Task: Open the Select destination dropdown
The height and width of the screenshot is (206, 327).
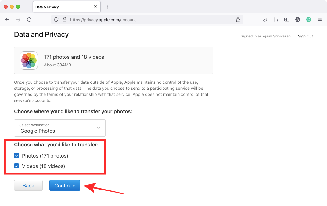Action: [x=60, y=128]
